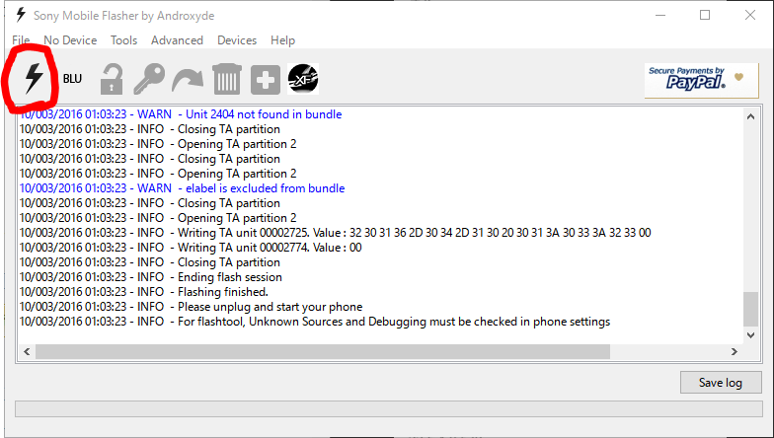Click the vertical scrollbar thumb of the log
This screenshot has width=774, height=438.
pyautogui.click(x=750, y=309)
